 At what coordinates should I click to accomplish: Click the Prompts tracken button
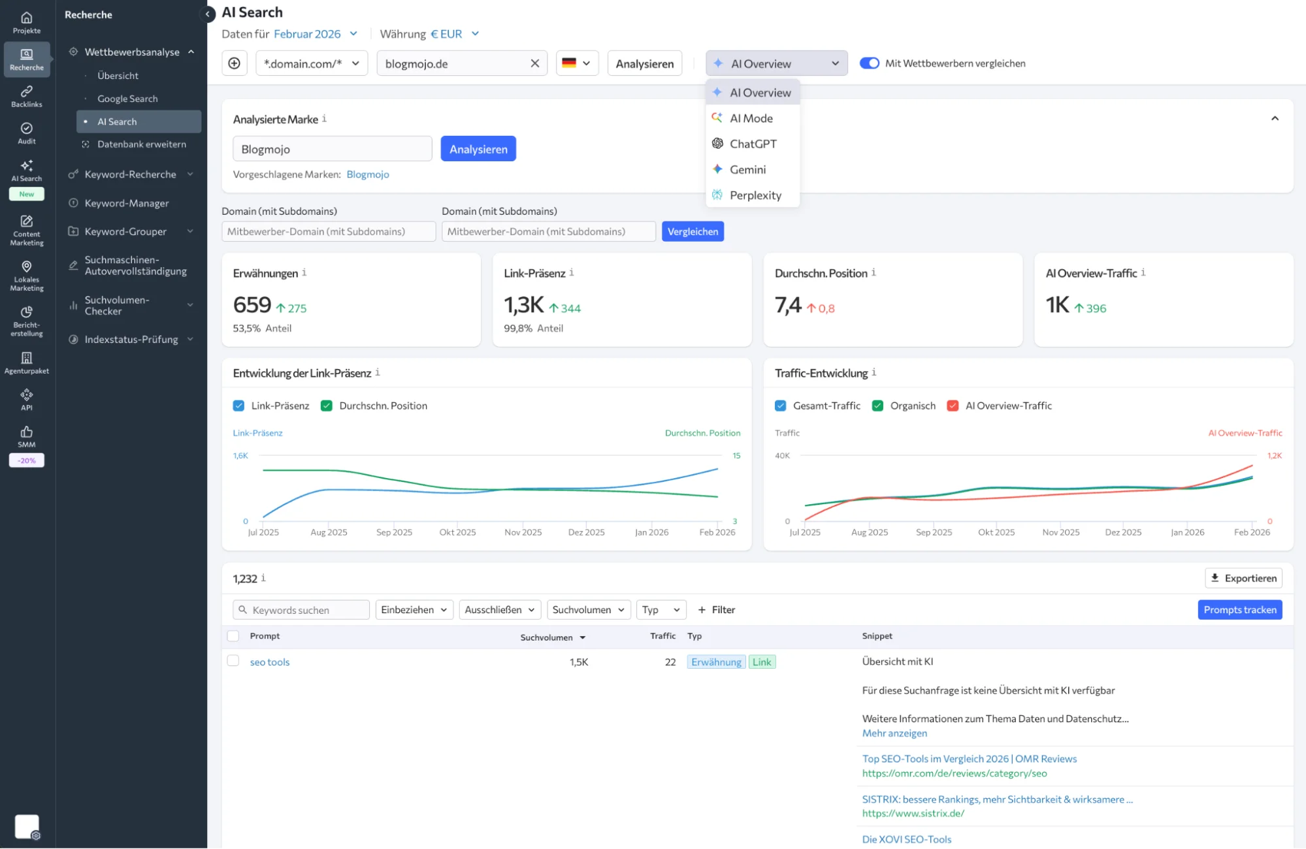1239,609
